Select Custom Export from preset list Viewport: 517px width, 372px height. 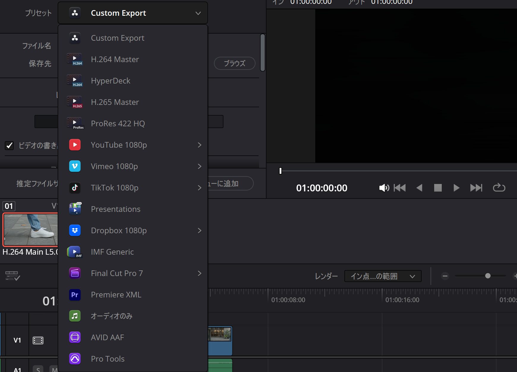(x=133, y=38)
